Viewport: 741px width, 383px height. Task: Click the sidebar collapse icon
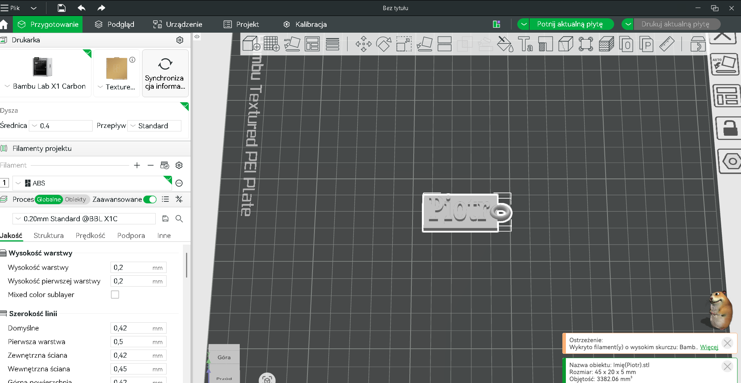[197, 37]
